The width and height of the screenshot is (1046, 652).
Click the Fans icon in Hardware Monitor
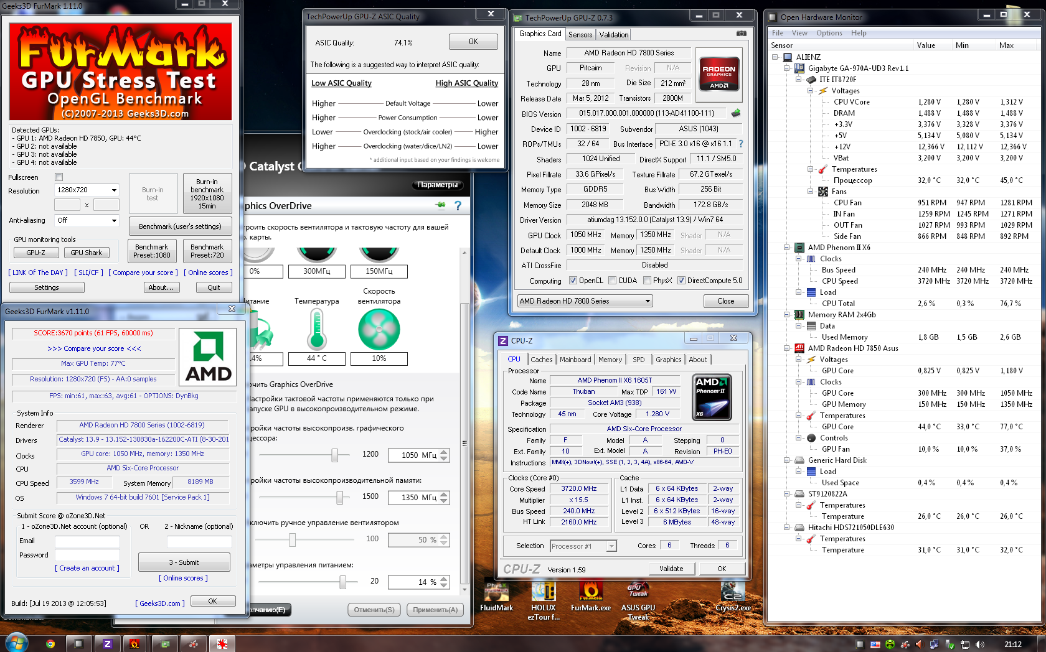click(823, 192)
